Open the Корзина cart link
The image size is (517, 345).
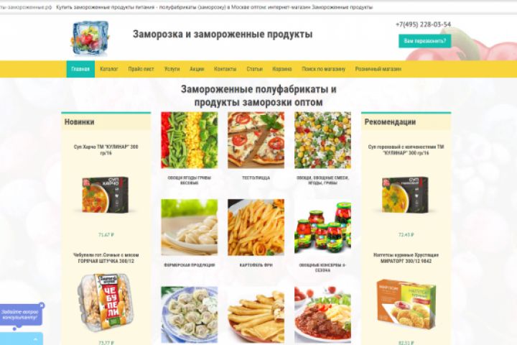point(282,69)
